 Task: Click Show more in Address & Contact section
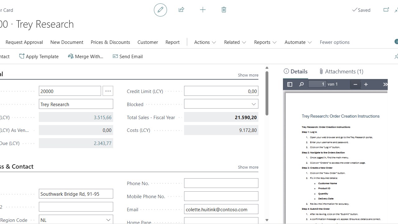(248, 167)
